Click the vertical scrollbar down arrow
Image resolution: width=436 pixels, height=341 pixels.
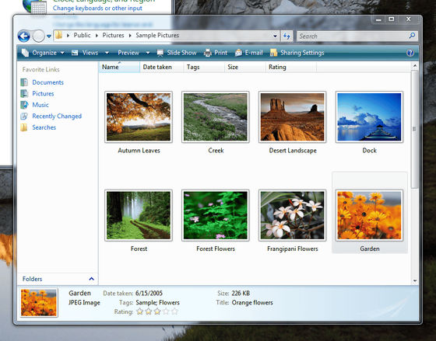414,280
